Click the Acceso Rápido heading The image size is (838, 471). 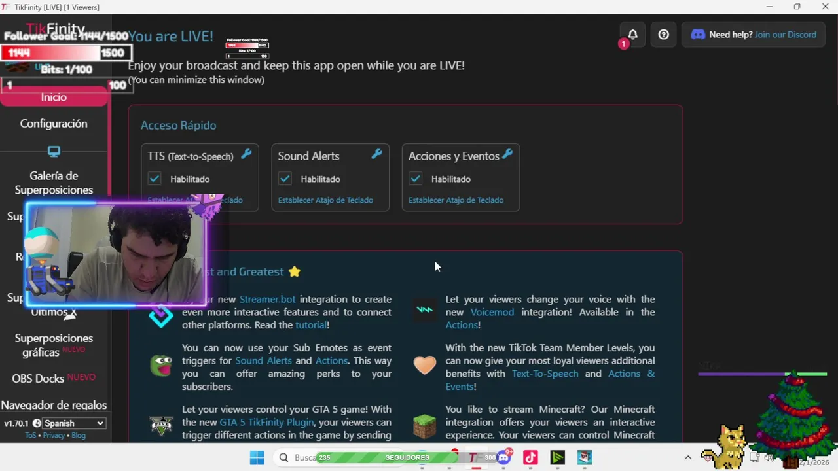178,125
